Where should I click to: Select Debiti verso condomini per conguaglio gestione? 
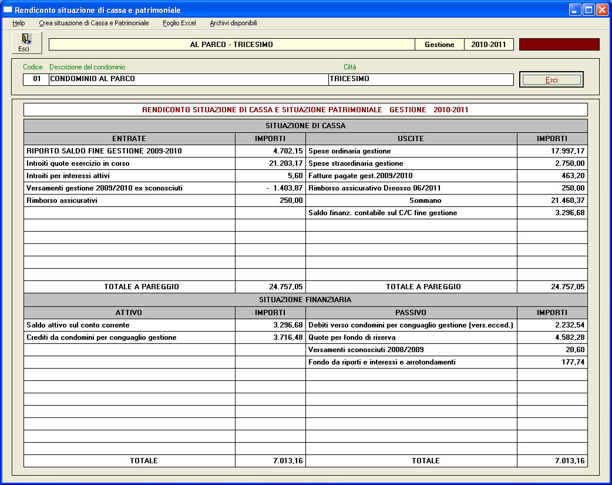(411, 325)
